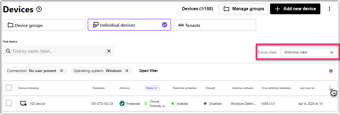This screenshot has height=115, width=340.
Task: Click the Focus view label
Action: (x=267, y=52)
